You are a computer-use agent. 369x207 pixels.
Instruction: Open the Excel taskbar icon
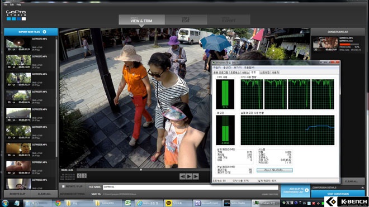click(128, 203)
